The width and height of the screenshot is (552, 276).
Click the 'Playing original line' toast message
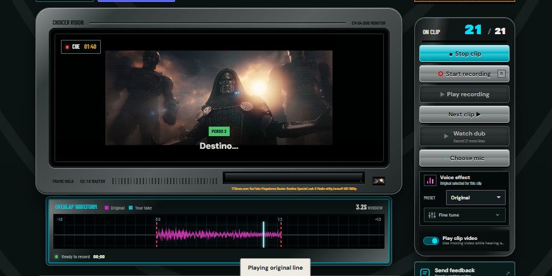pyautogui.click(x=275, y=268)
